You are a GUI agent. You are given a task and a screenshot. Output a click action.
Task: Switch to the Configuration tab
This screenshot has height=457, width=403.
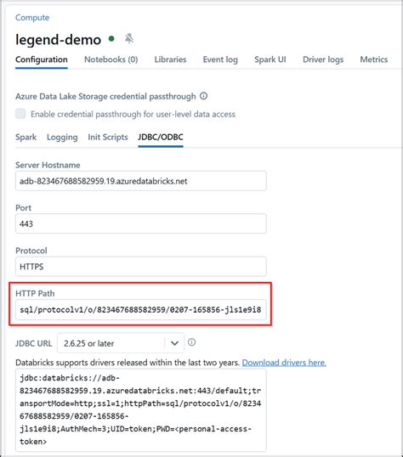tap(42, 59)
